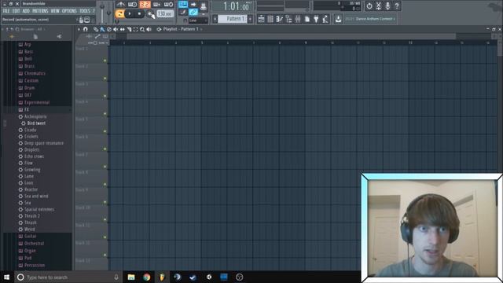The height and width of the screenshot is (283, 503).
Task: Click the tempo field showing 130
Action: pyautogui.click(x=166, y=14)
